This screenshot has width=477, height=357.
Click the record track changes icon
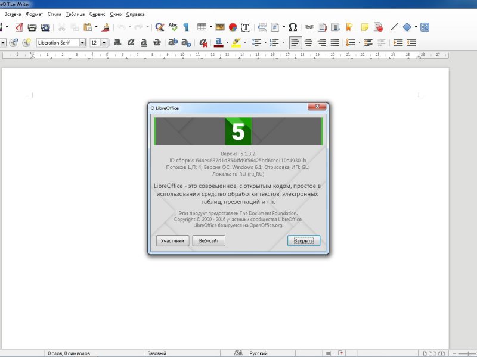[378, 27]
